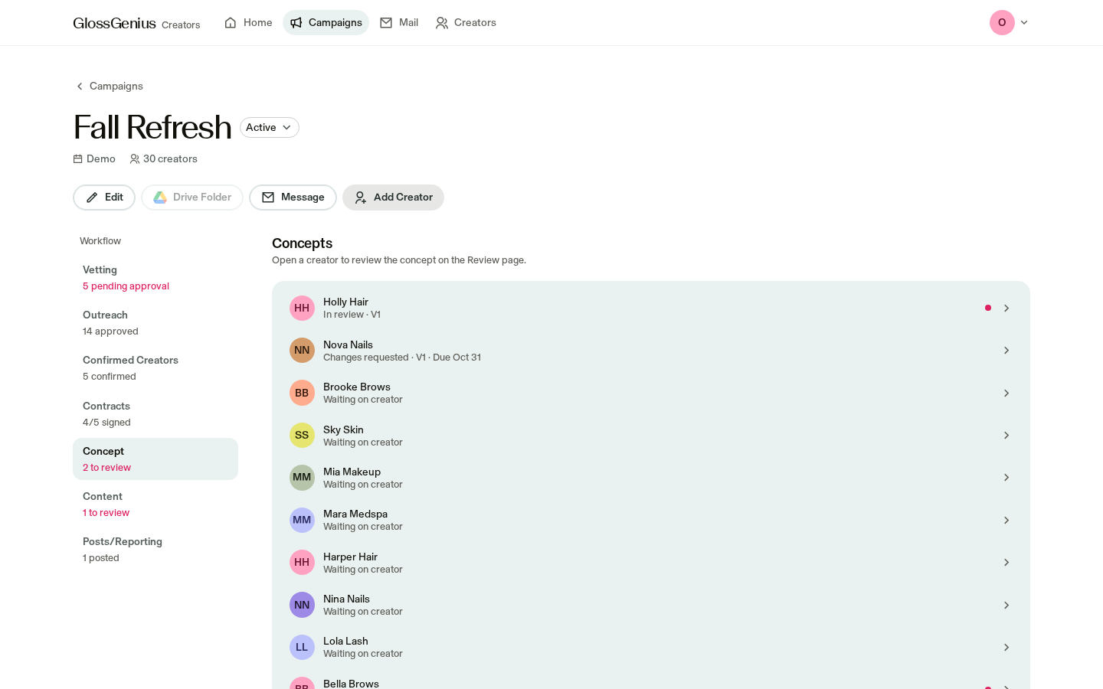Go back via Campaigns breadcrumb link

coord(110,87)
